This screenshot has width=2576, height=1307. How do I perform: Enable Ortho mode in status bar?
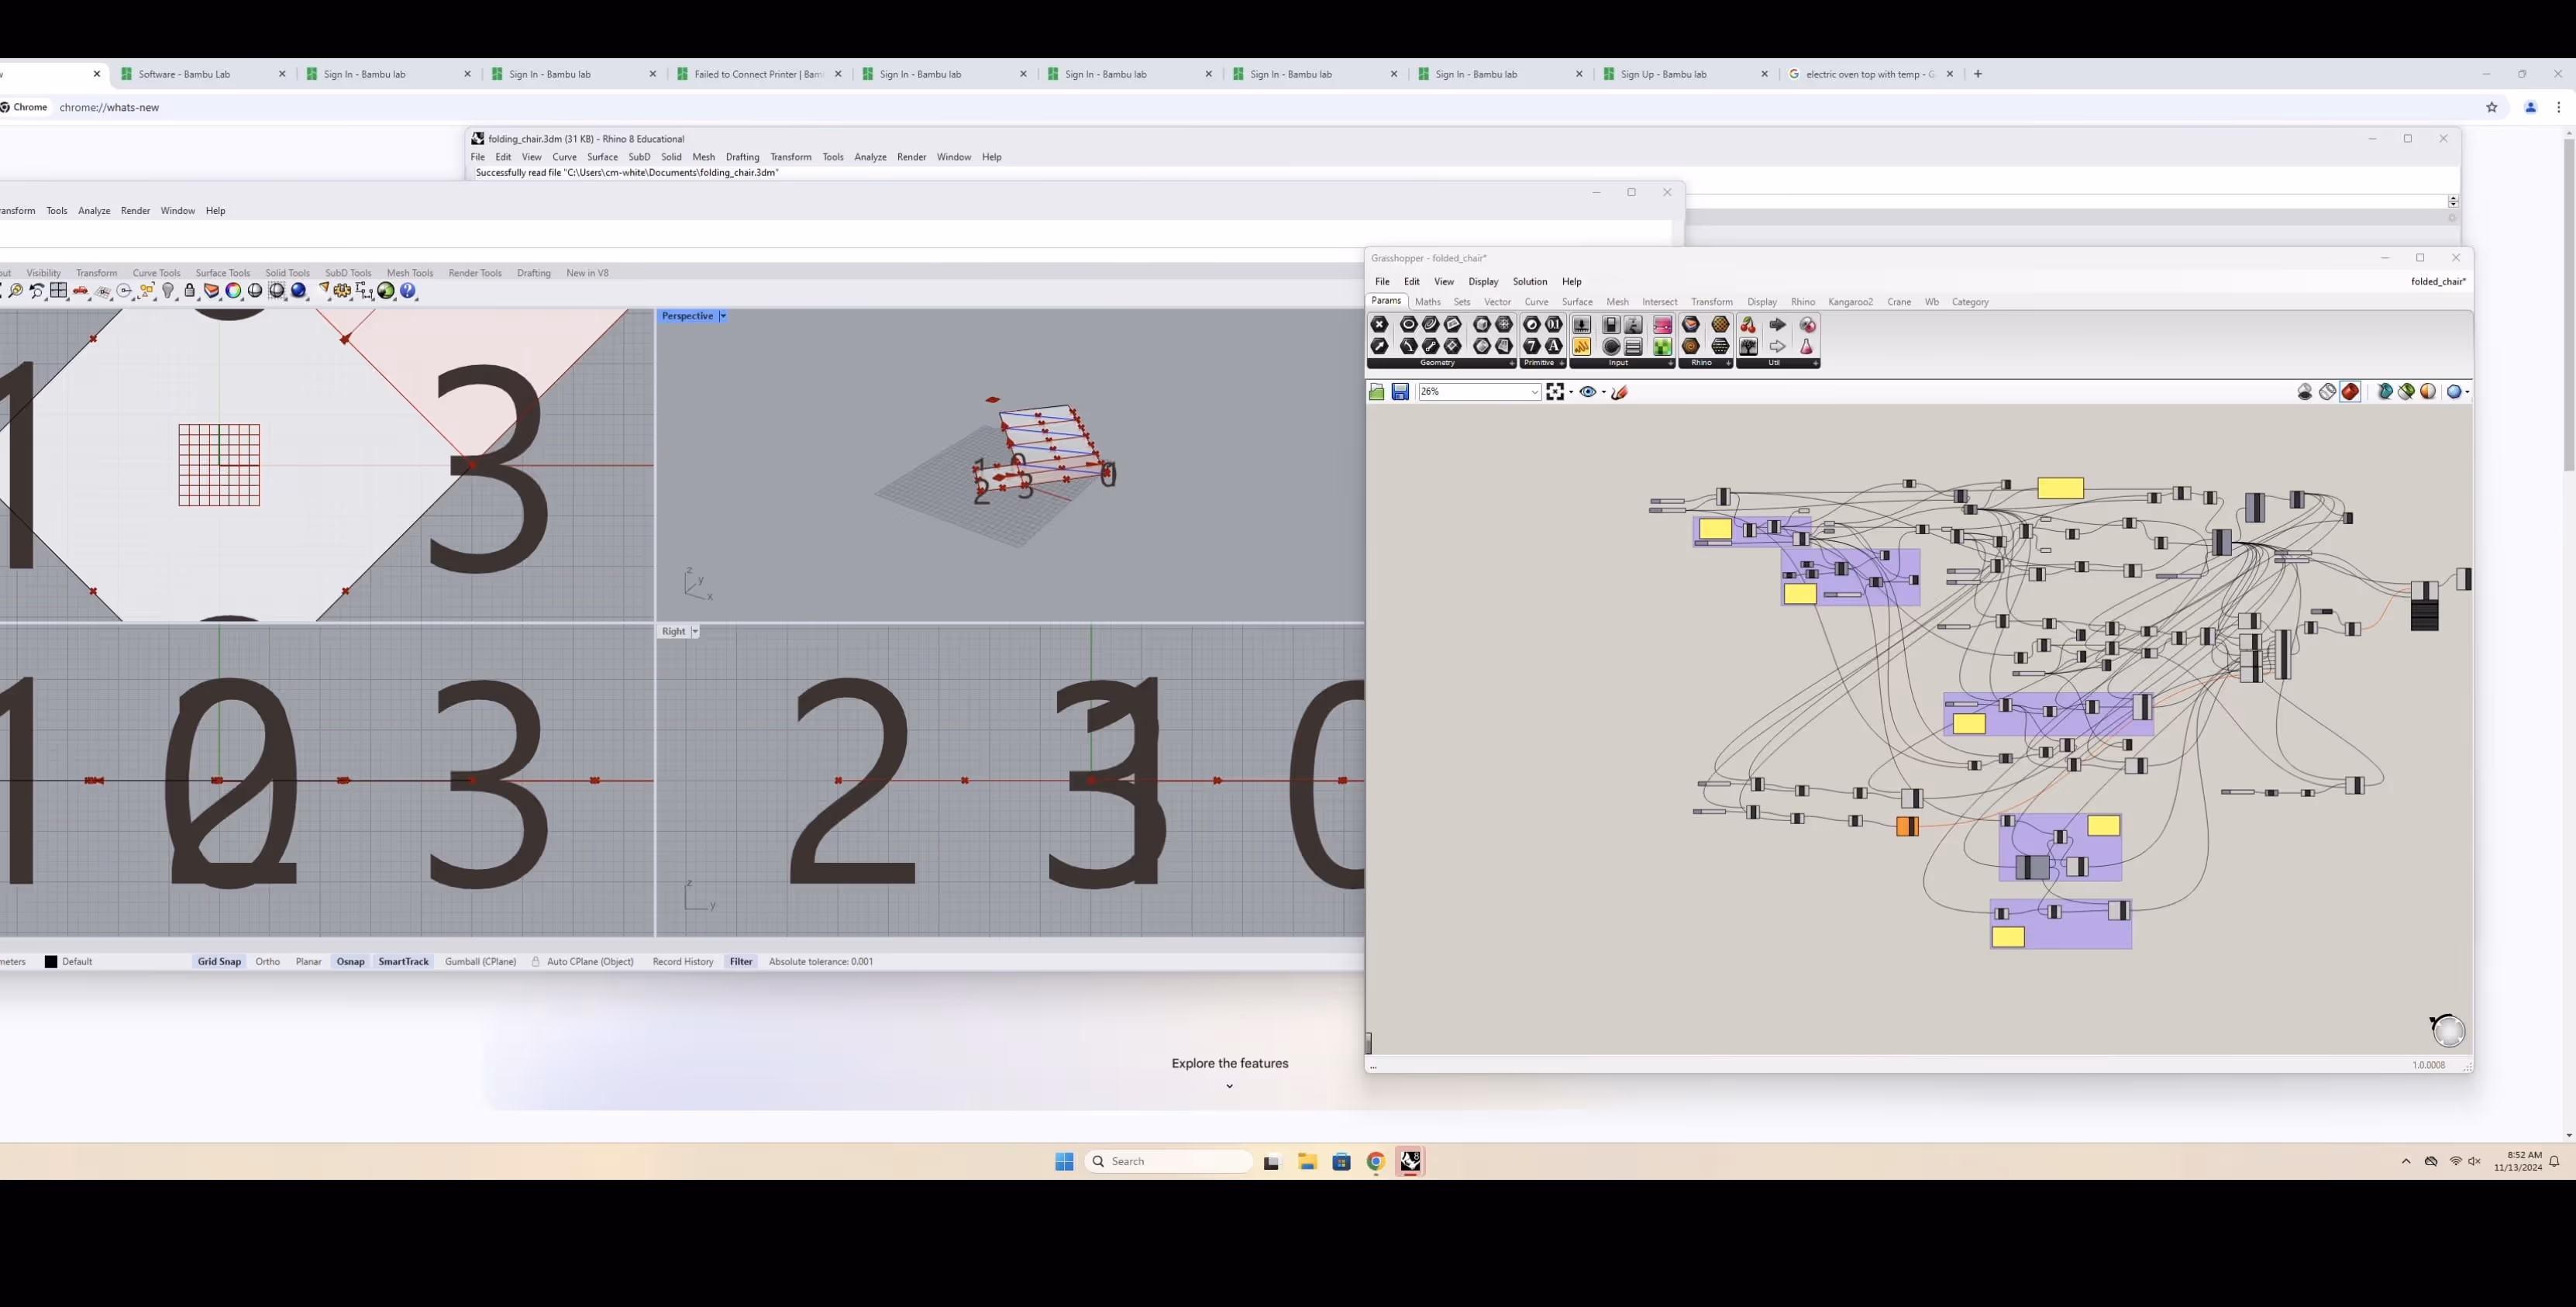(267, 962)
